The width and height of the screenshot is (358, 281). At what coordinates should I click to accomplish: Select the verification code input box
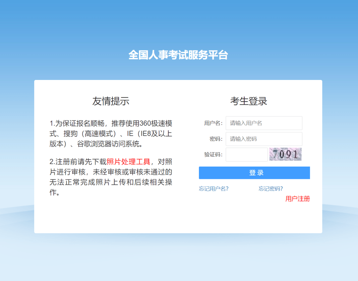(x=247, y=155)
